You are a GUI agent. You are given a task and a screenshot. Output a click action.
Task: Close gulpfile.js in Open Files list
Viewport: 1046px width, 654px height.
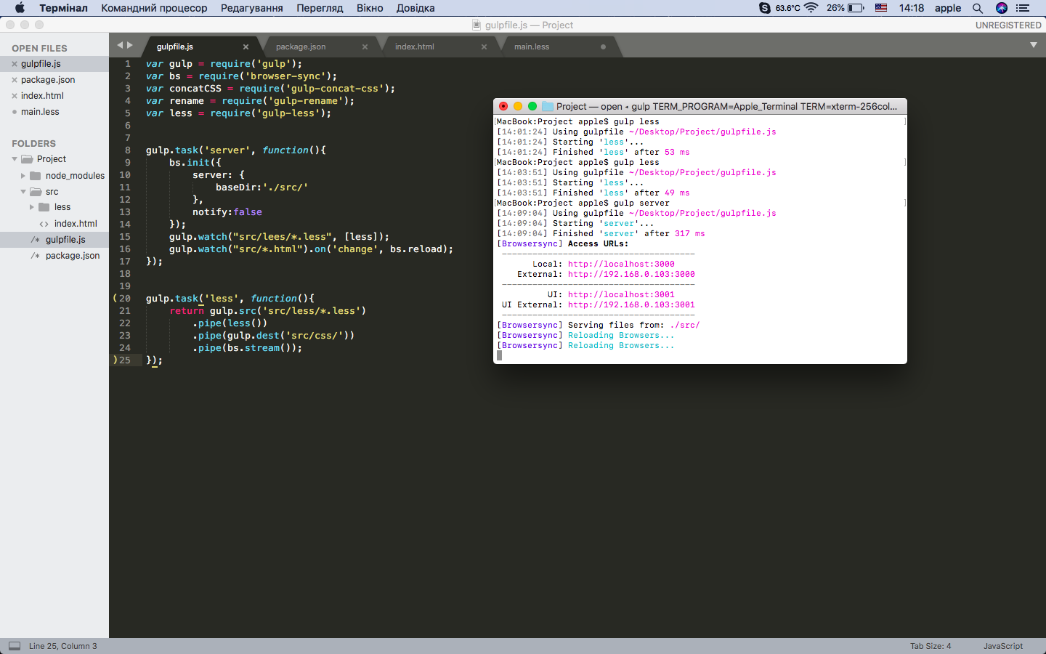point(15,64)
